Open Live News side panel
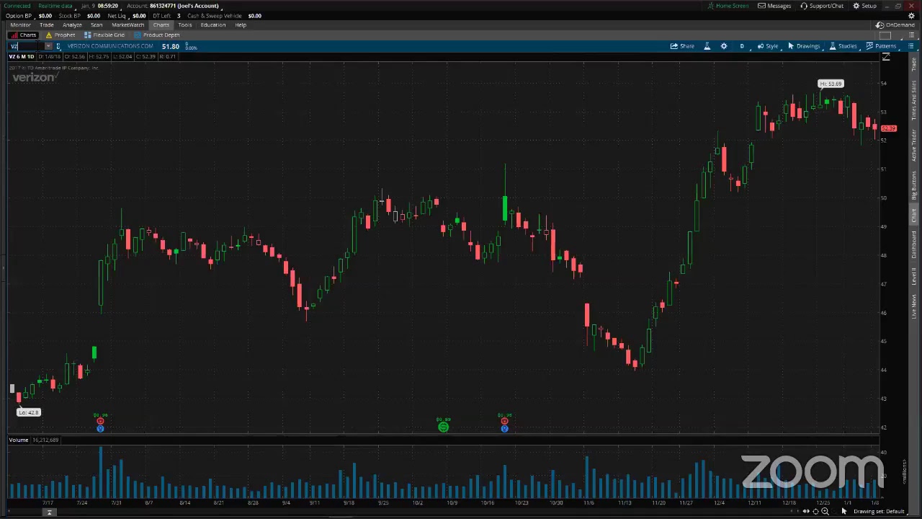 point(914,306)
